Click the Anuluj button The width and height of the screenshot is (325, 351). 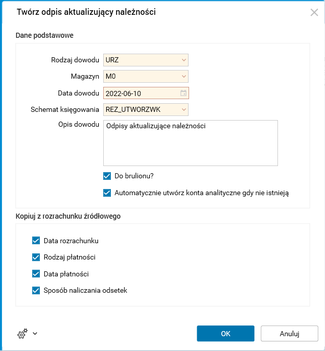pos(289,334)
